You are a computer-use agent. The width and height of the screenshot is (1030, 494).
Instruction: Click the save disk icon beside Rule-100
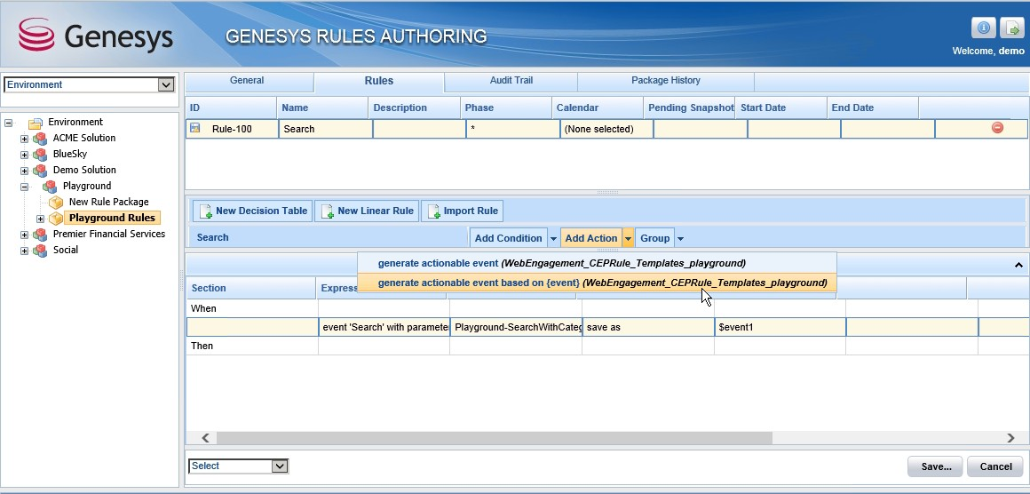[x=195, y=128]
